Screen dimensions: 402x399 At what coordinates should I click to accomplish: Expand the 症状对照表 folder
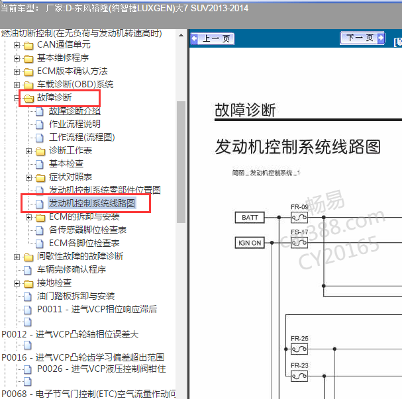[x=28, y=177]
